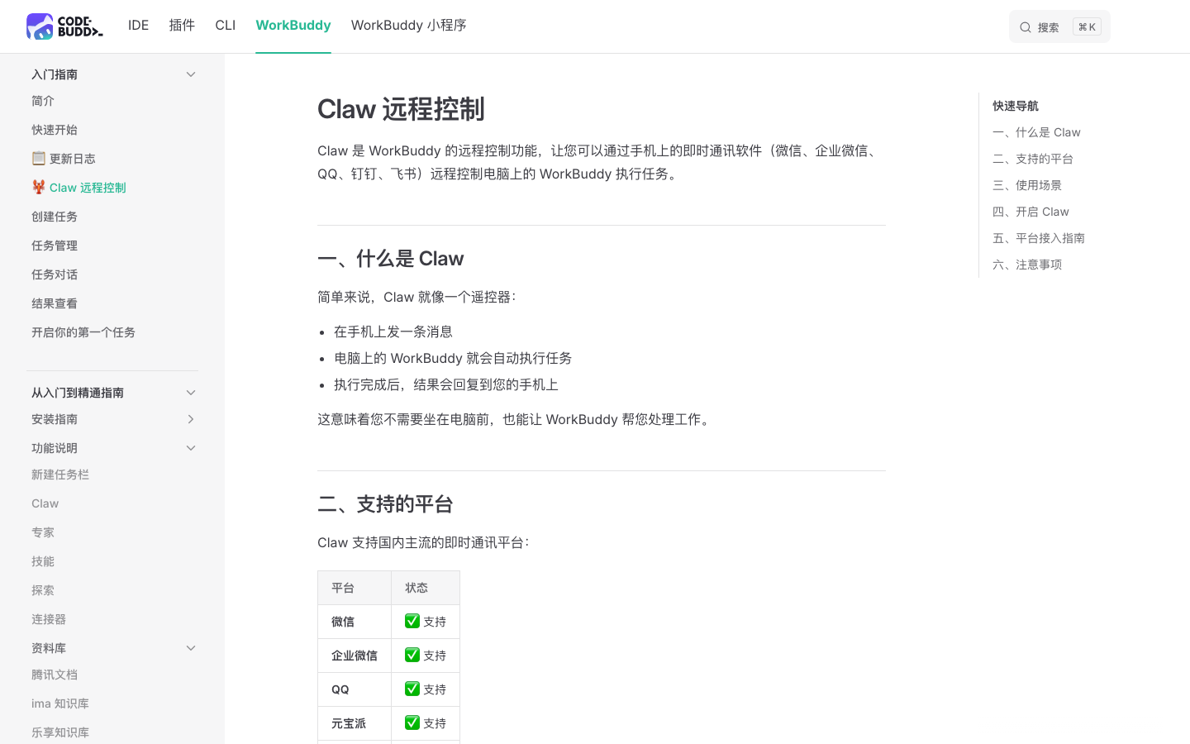1190x744 pixels.
Task: Collapse the 资料库 chevron
Action: (191, 648)
